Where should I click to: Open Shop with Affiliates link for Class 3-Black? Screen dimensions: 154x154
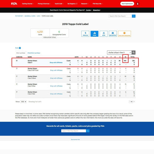[56, 78]
